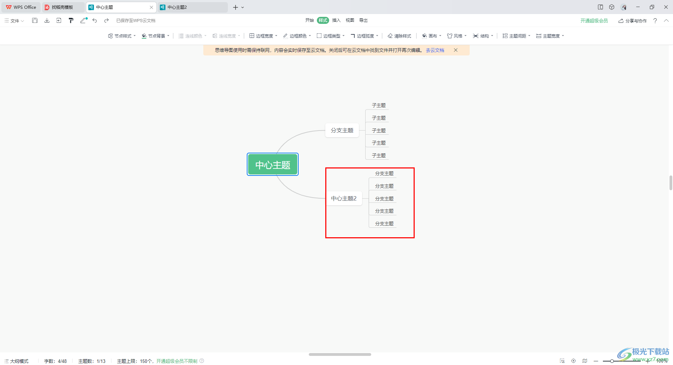Select the 中心主题2 branch node
The width and height of the screenshot is (673, 365).
point(344,198)
